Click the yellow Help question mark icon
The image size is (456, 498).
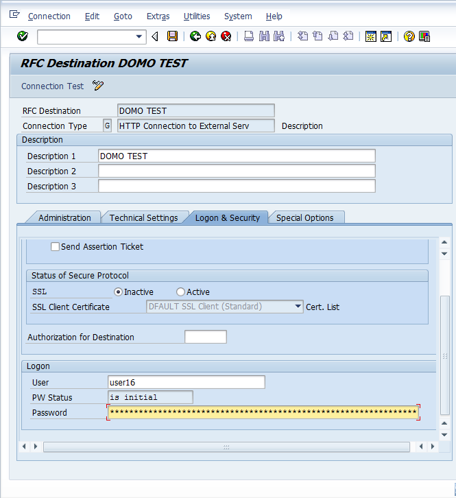point(409,36)
